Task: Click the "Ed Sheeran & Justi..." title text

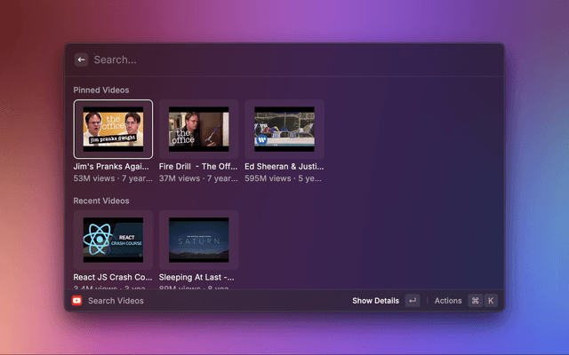Action: coord(284,166)
